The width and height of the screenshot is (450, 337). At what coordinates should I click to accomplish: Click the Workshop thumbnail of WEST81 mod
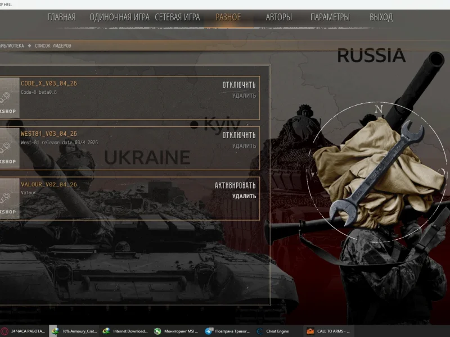[9, 148]
